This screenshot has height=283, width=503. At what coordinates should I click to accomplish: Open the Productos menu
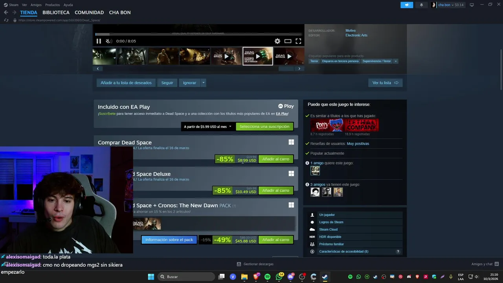pyautogui.click(x=52, y=5)
